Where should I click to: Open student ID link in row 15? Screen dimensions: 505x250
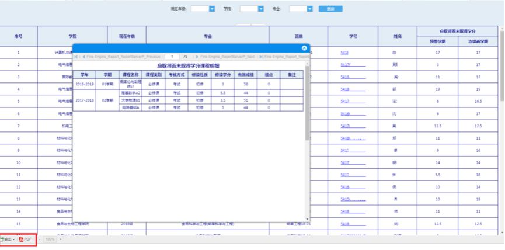[x=353, y=224]
